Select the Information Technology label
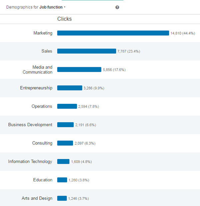This screenshot has width=200, height=206. pos(30,161)
